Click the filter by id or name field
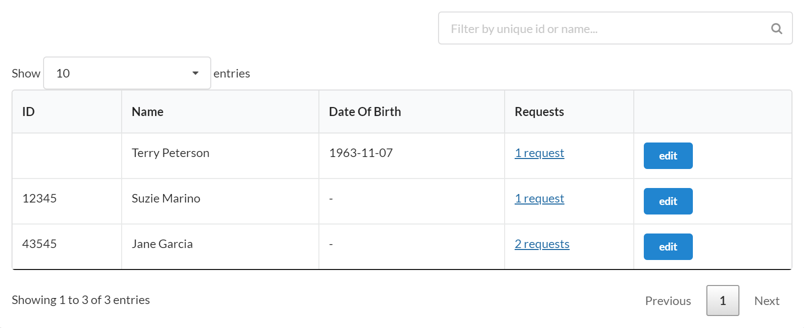Screen dimensions: 804x328 pyautogui.click(x=606, y=28)
